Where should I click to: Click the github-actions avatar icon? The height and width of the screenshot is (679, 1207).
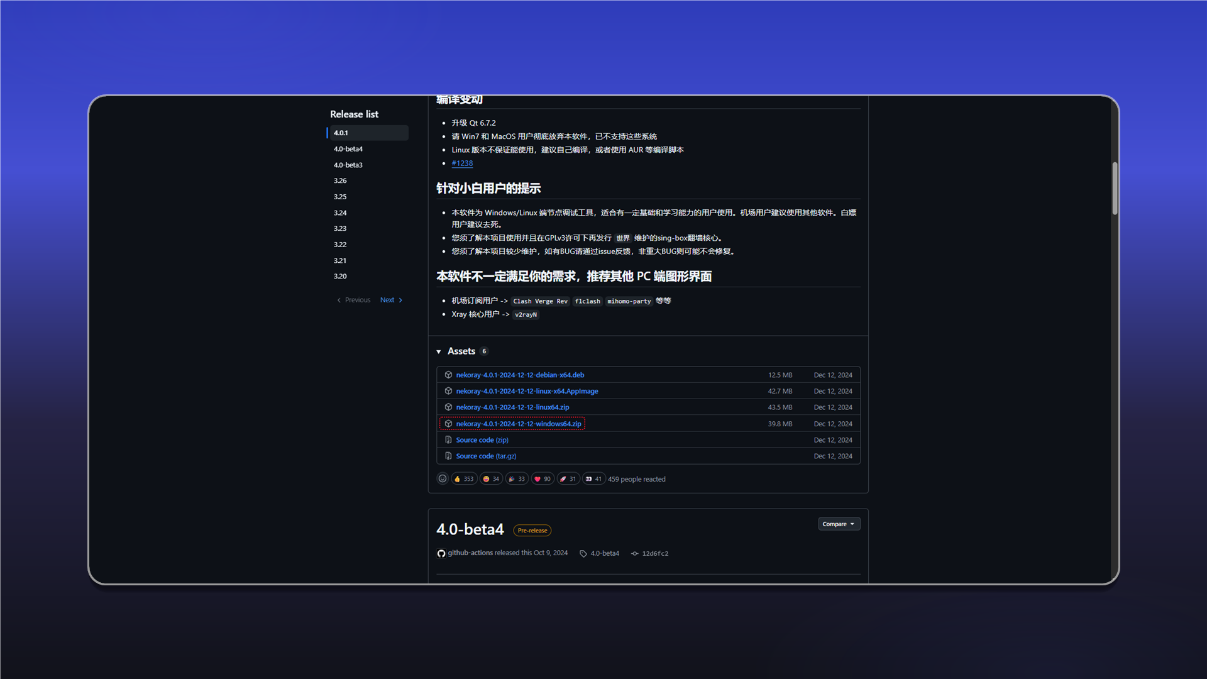441,554
